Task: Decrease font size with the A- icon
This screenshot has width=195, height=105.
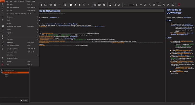Action: pyautogui.click(x=168, y=5)
